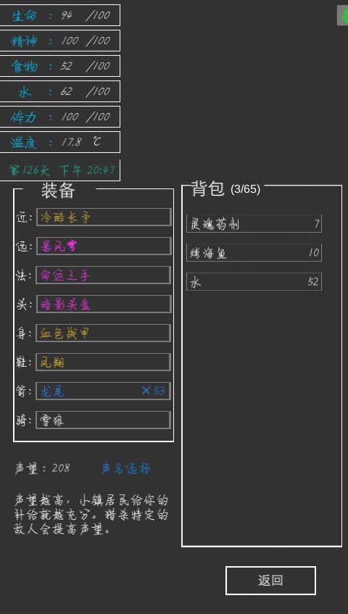Click the 体力 stamina stat bar
The image size is (348, 614).
[60, 117]
